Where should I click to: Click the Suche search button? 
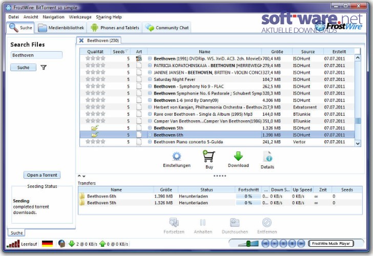23,68
